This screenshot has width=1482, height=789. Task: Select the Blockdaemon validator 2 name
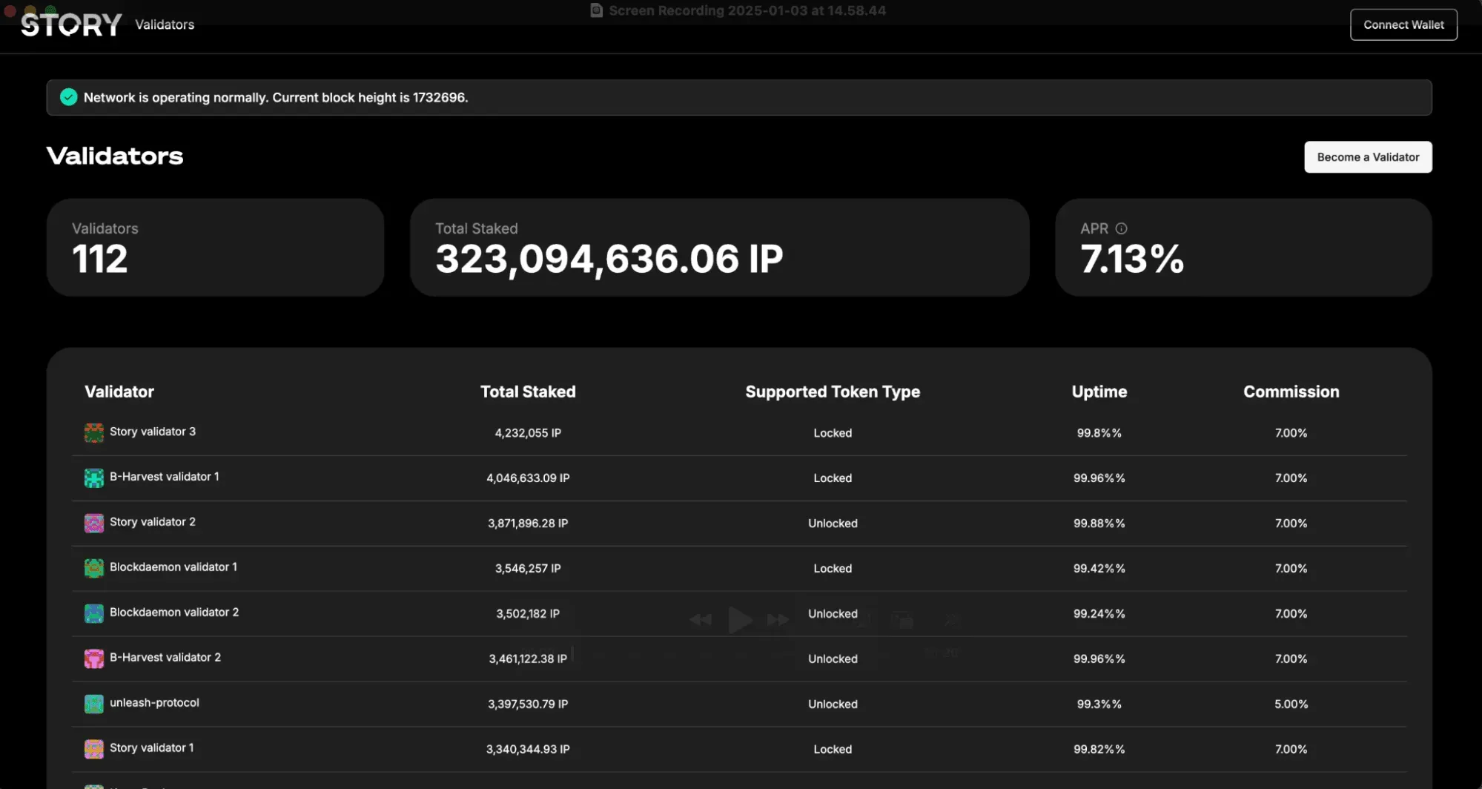click(174, 613)
